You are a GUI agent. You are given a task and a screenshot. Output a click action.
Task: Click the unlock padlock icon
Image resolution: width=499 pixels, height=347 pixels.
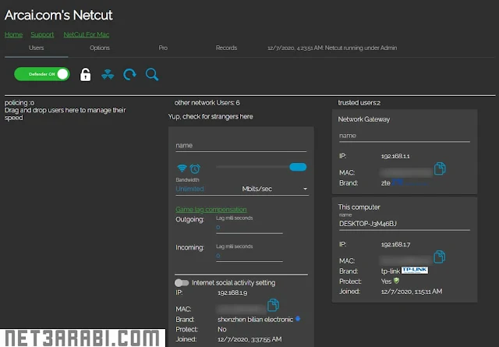(x=85, y=75)
